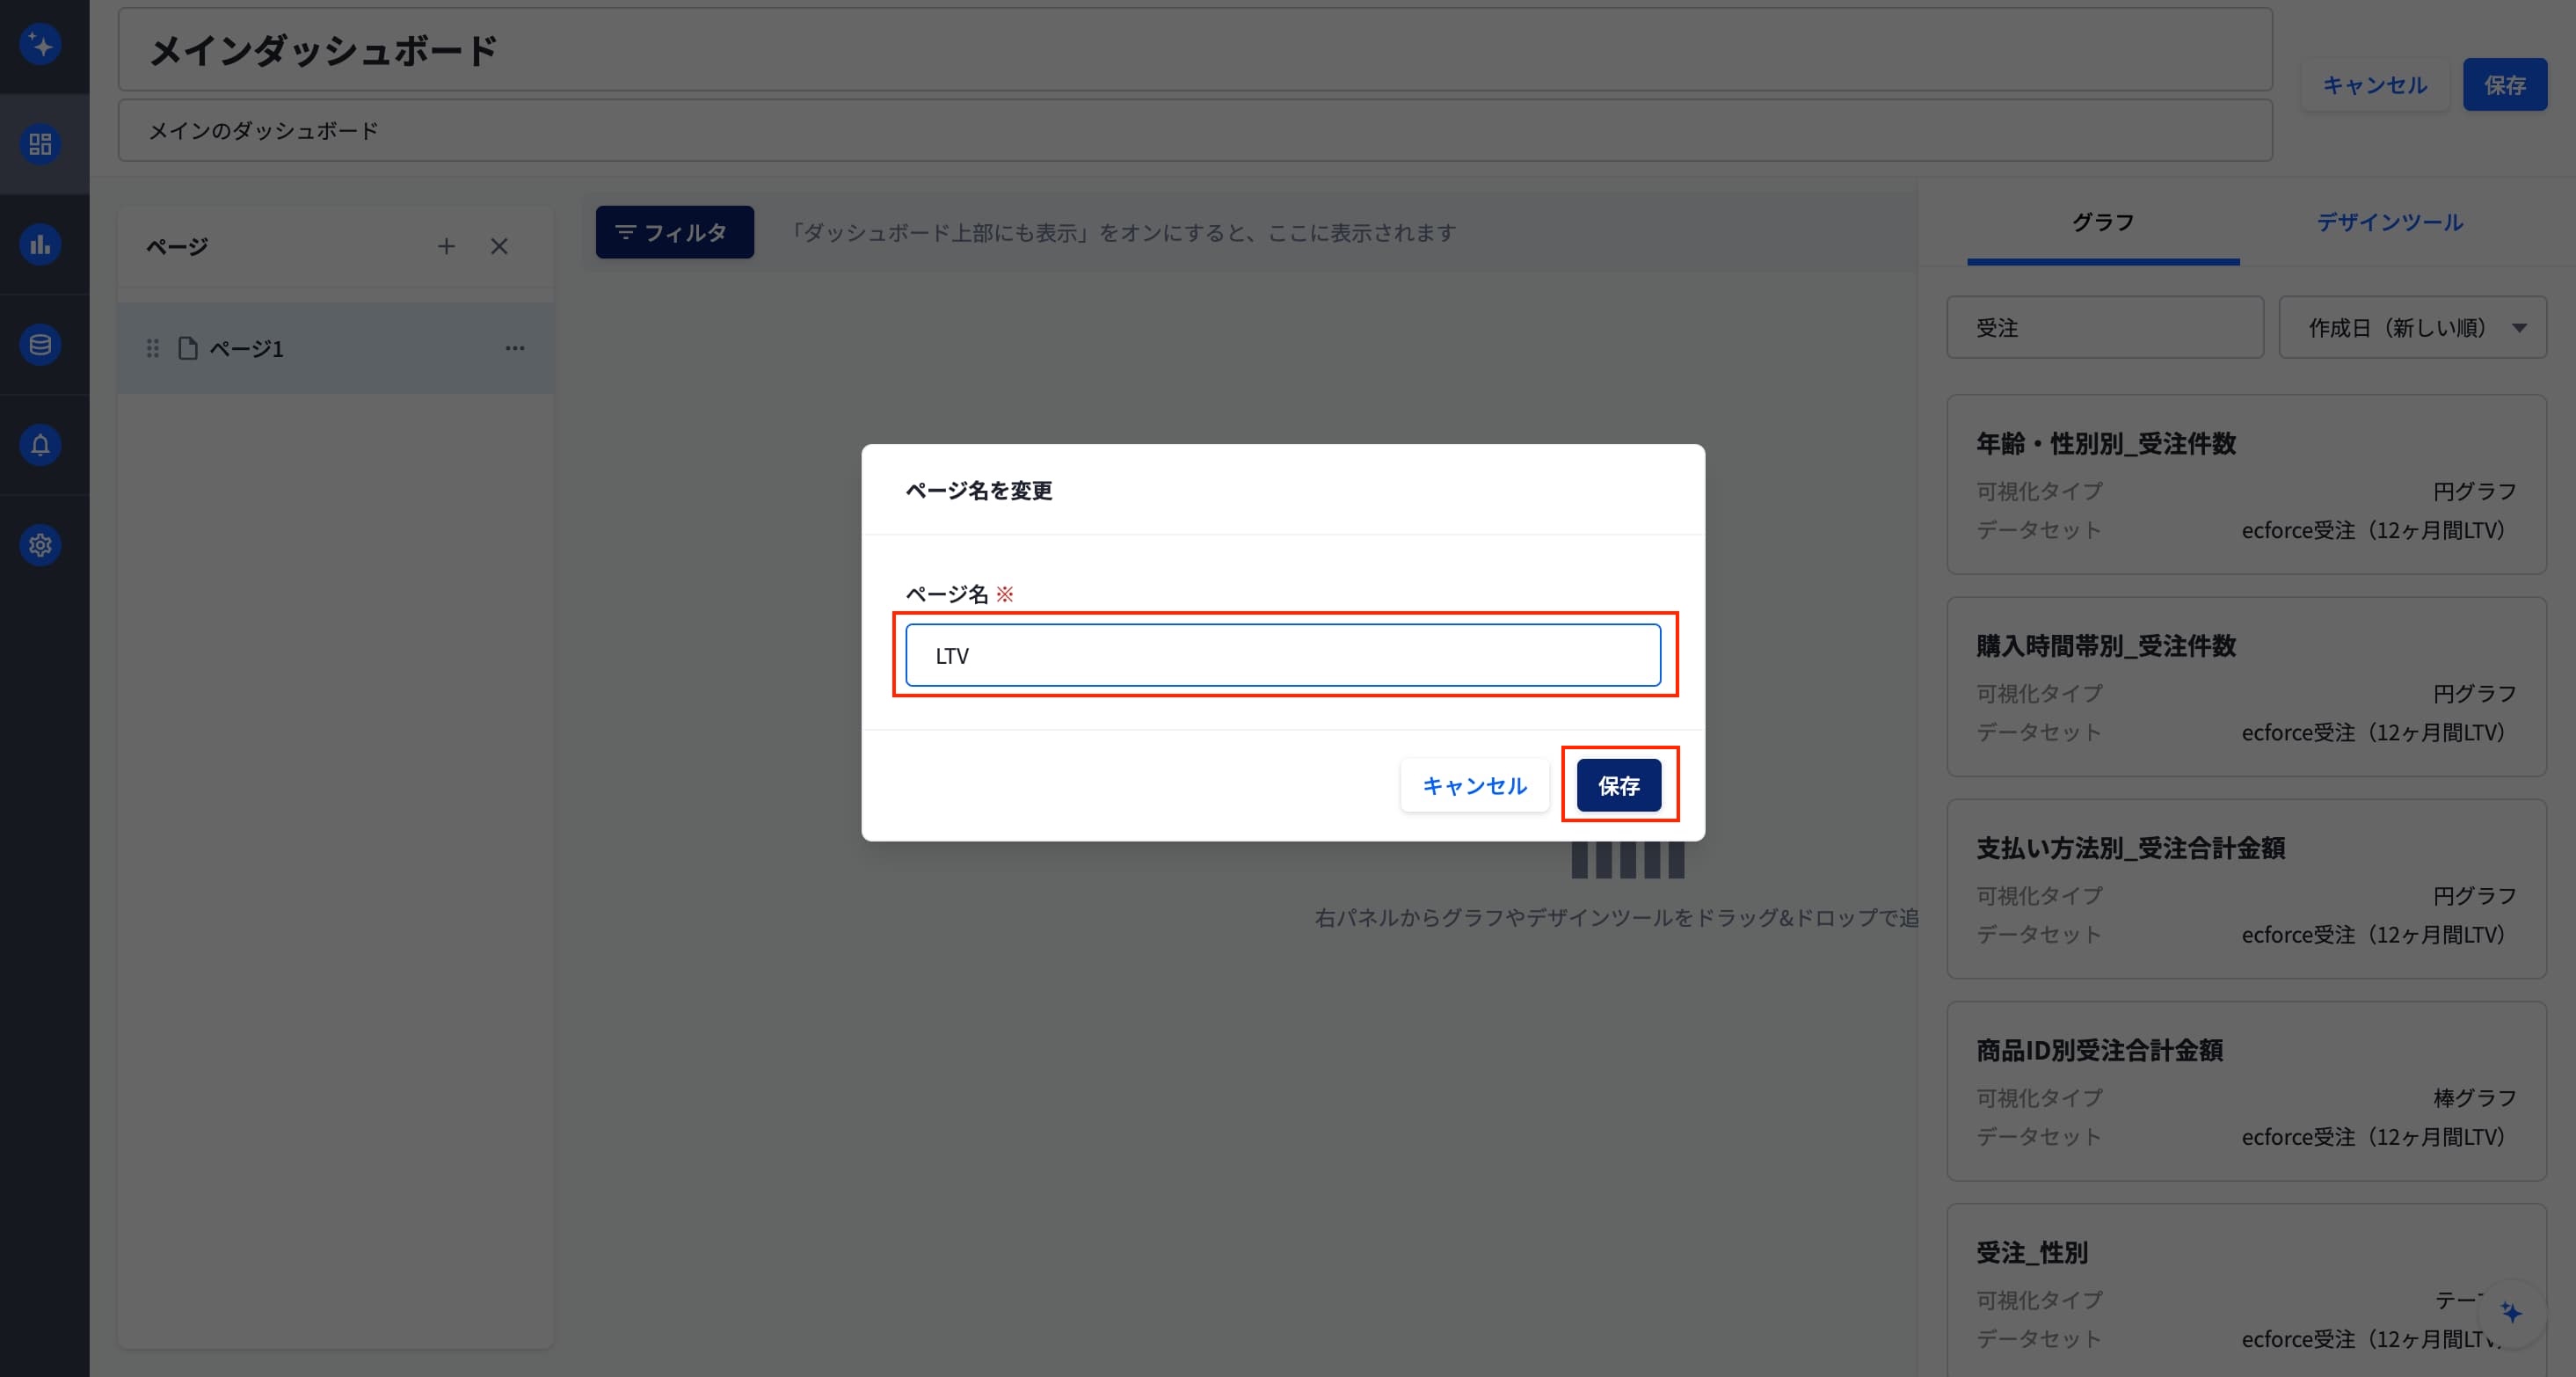The image size is (2576, 1377).
Task: Click the ページ名を変更 dialog title
Action: pyautogui.click(x=979, y=490)
